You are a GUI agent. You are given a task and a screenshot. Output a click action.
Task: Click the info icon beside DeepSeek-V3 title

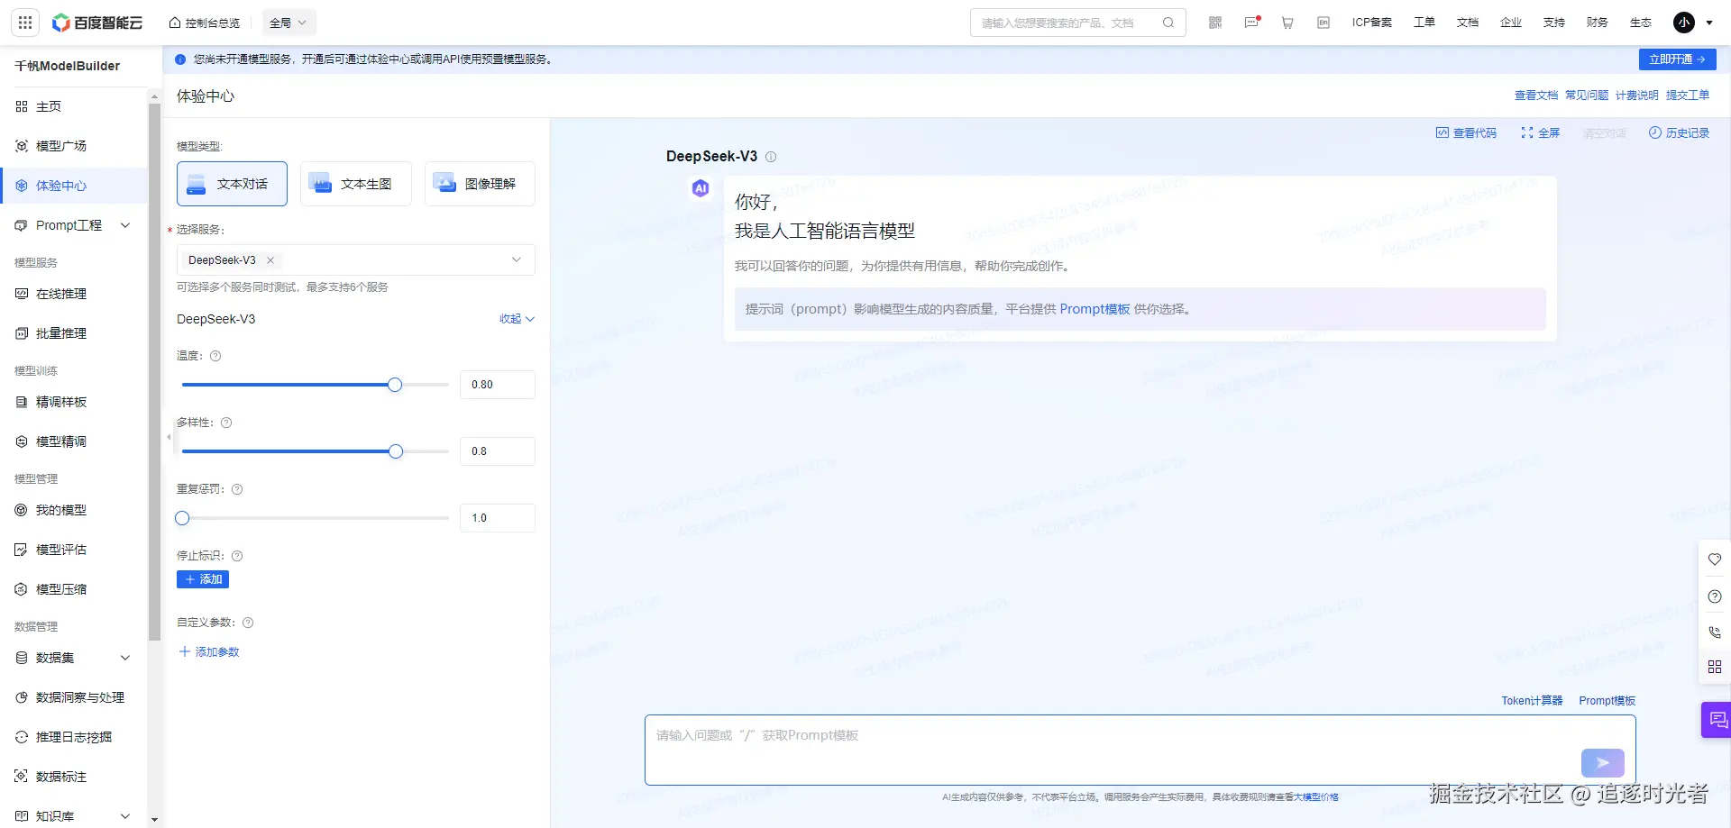click(771, 157)
